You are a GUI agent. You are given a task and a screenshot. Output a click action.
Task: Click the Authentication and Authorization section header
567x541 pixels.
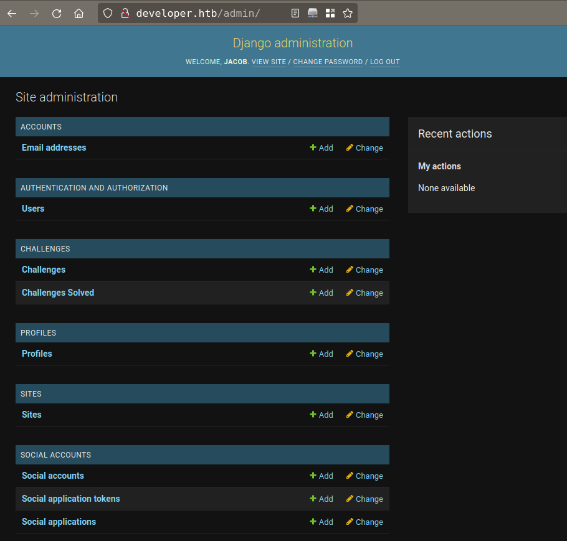click(x=94, y=188)
